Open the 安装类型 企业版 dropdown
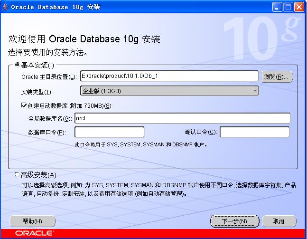The image size is (307, 239). pos(169,91)
